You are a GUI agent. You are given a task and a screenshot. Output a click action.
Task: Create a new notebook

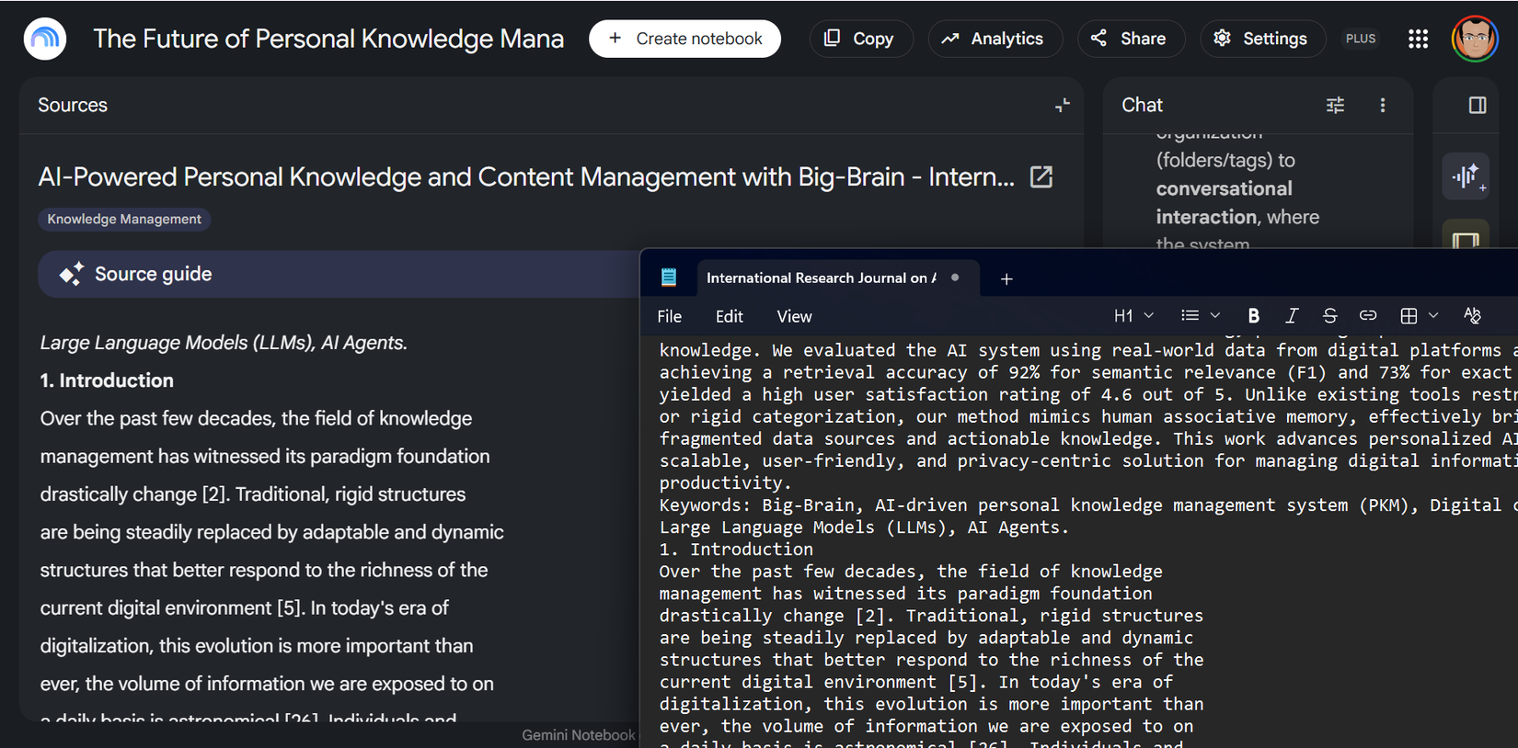[x=684, y=39]
